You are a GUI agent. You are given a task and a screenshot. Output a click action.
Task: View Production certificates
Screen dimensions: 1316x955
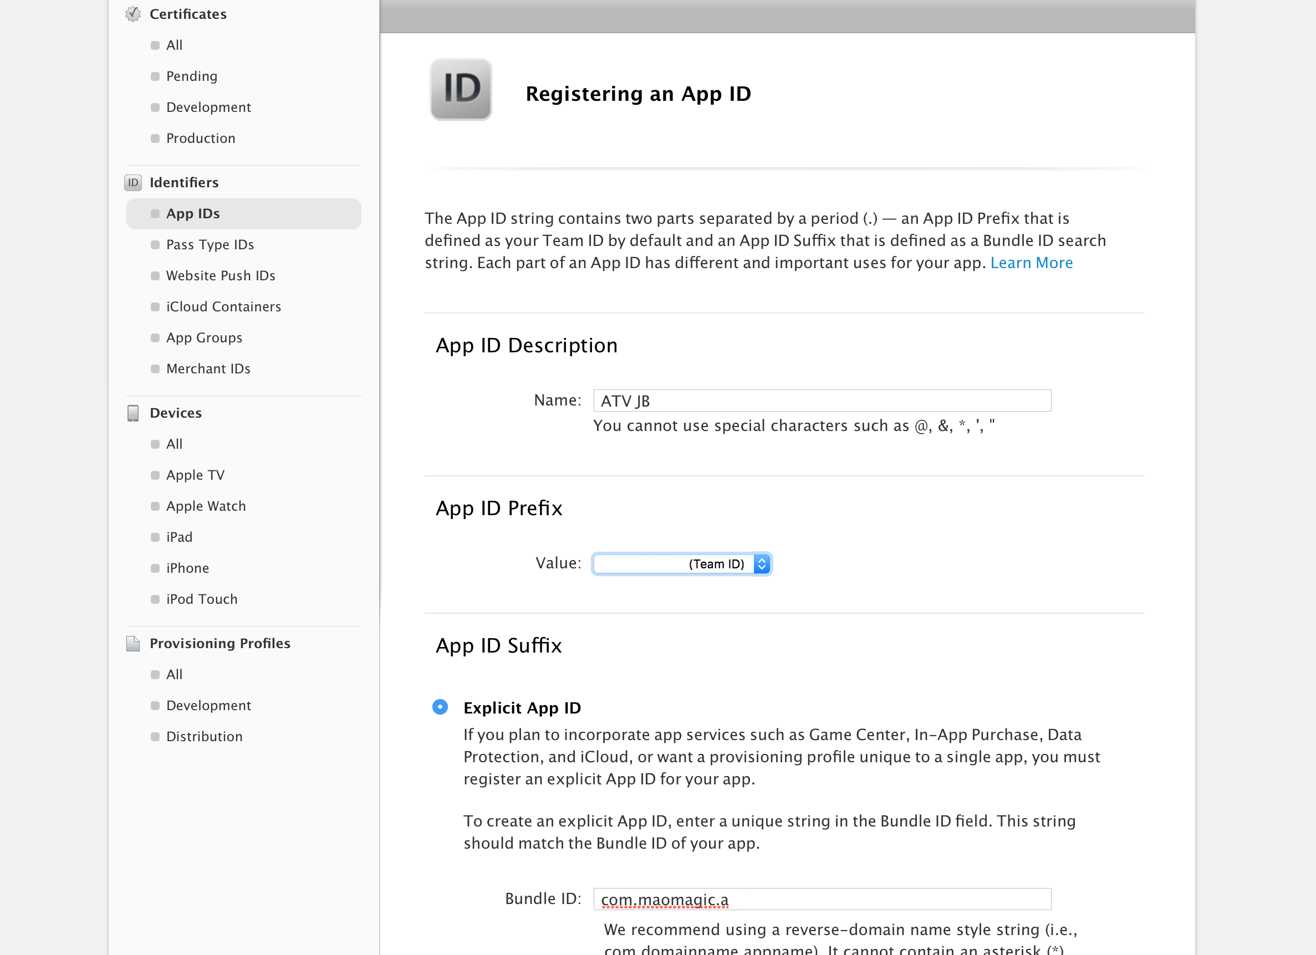click(x=201, y=138)
